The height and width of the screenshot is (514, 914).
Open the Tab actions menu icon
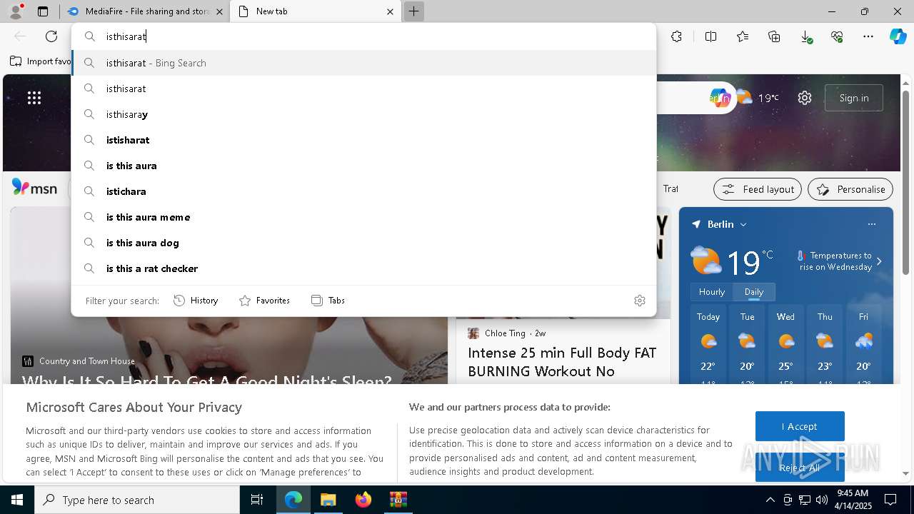43,11
